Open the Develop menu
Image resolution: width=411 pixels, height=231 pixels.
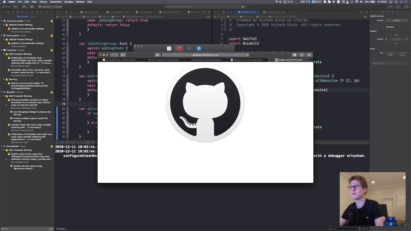point(69,2)
